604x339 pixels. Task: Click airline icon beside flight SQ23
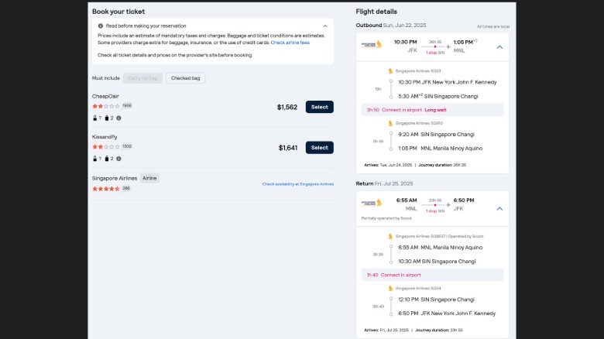point(390,71)
